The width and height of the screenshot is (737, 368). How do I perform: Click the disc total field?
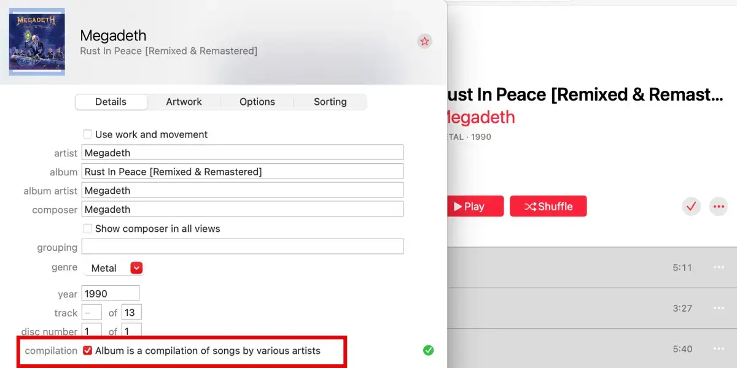131,331
